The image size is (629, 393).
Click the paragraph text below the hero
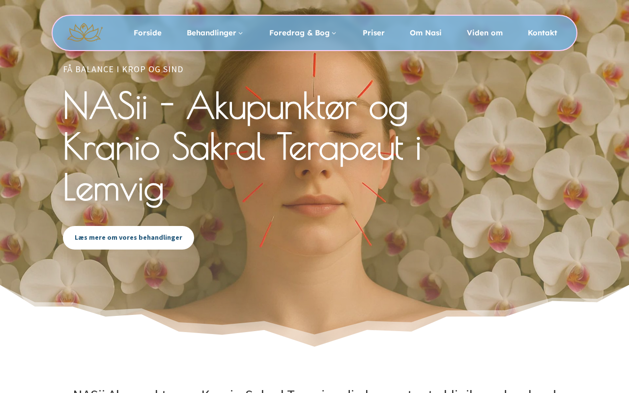(314, 391)
